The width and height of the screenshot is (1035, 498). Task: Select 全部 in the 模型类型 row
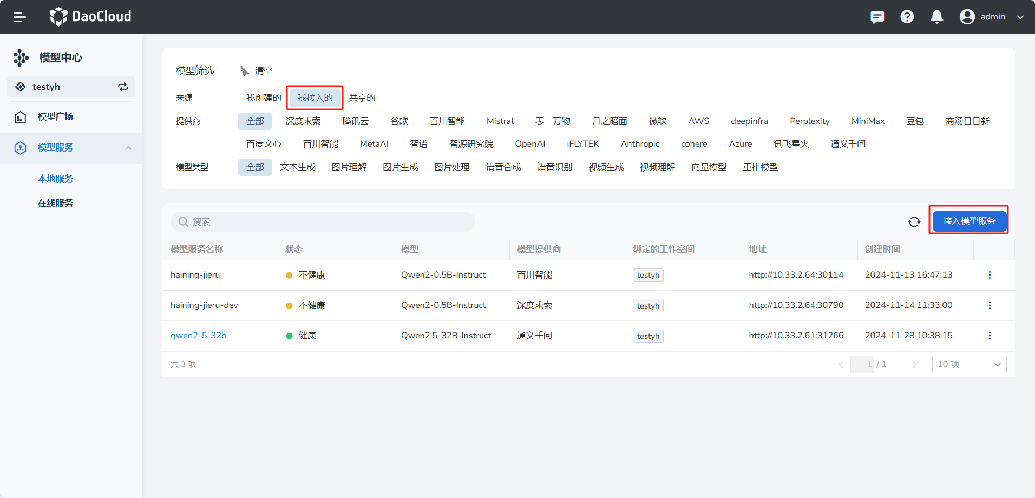point(255,167)
